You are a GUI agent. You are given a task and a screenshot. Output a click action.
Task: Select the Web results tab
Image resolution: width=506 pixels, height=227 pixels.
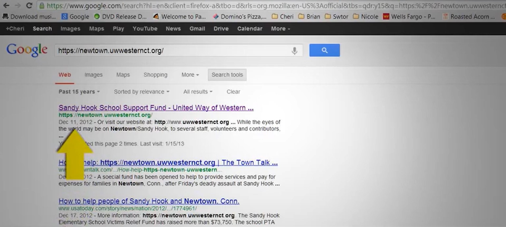coord(65,75)
